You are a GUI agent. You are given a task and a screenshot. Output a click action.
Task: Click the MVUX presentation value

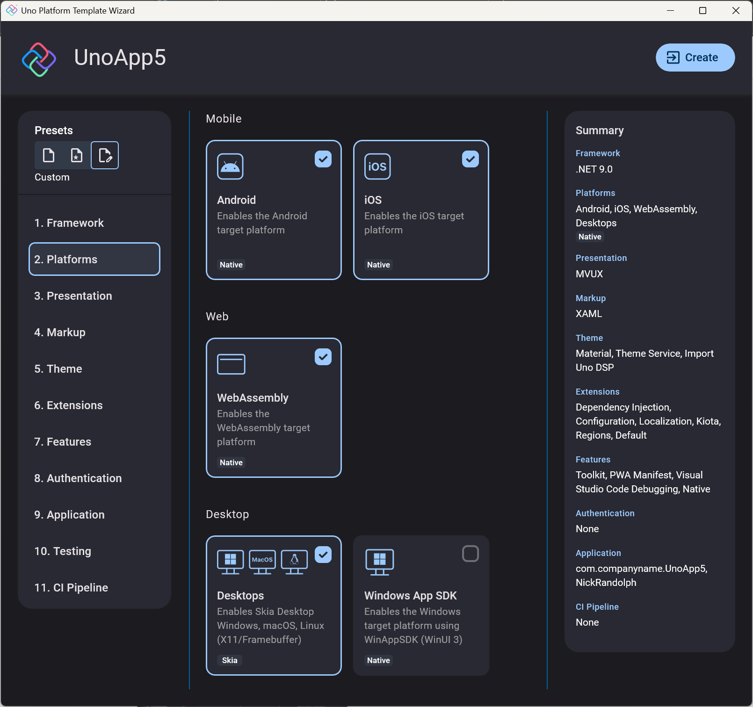pos(589,274)
